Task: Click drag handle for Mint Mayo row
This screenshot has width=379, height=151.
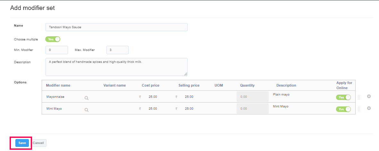Action: point(359,109)
